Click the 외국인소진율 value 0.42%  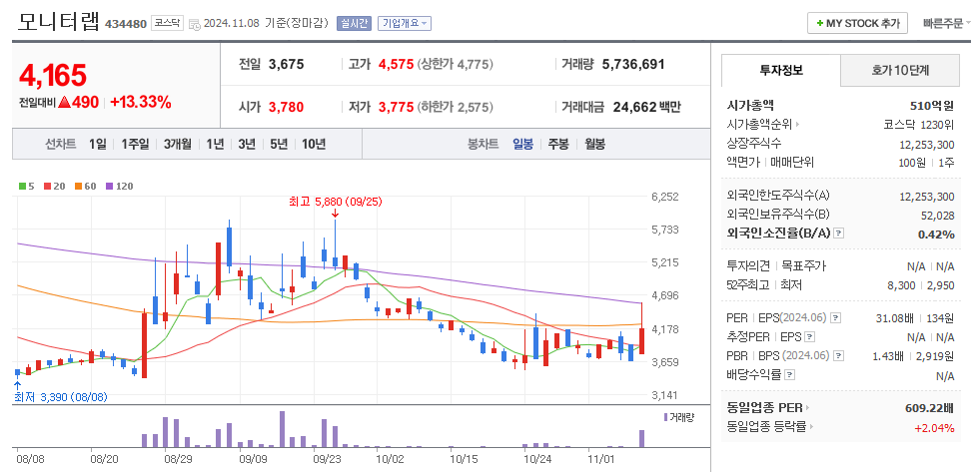tap(936, 235)
